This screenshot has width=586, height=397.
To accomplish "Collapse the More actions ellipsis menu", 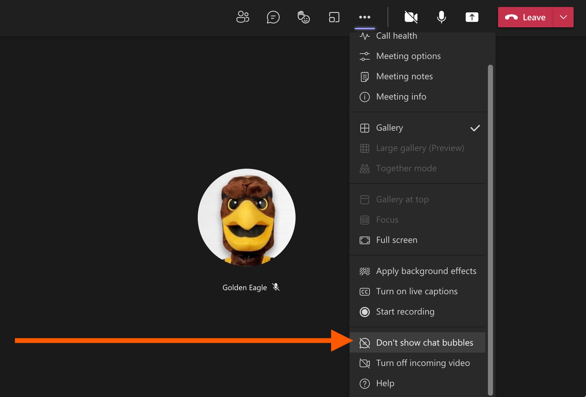I will pyautogui.click(x=364, y=17).
